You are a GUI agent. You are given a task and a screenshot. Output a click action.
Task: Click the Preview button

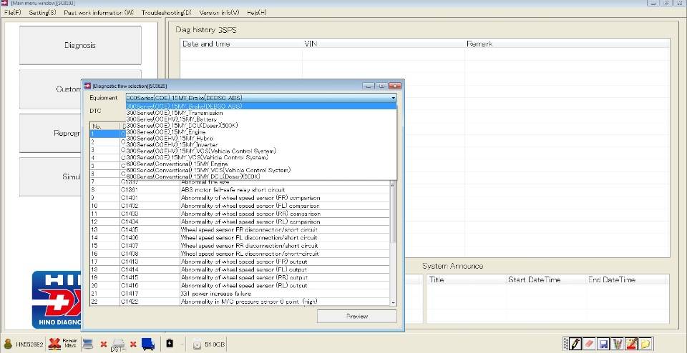(x=356, y=317)
